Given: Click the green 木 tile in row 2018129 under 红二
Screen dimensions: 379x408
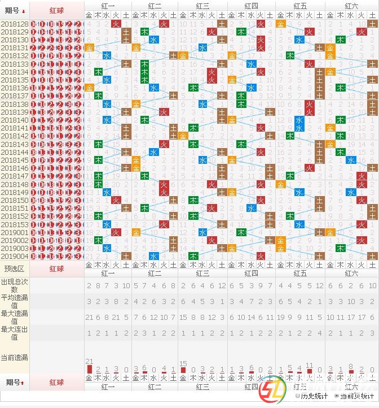Looking at the screenshot, I should pos(145,32).
